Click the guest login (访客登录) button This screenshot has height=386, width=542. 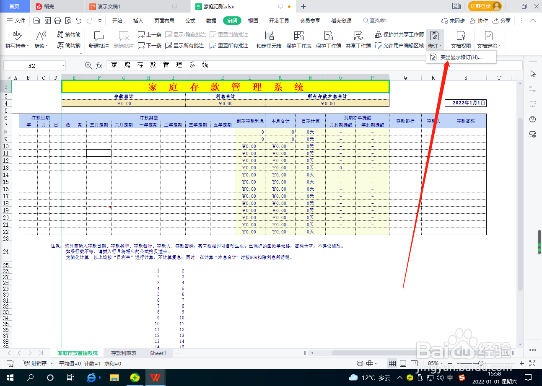pos(485,6)
